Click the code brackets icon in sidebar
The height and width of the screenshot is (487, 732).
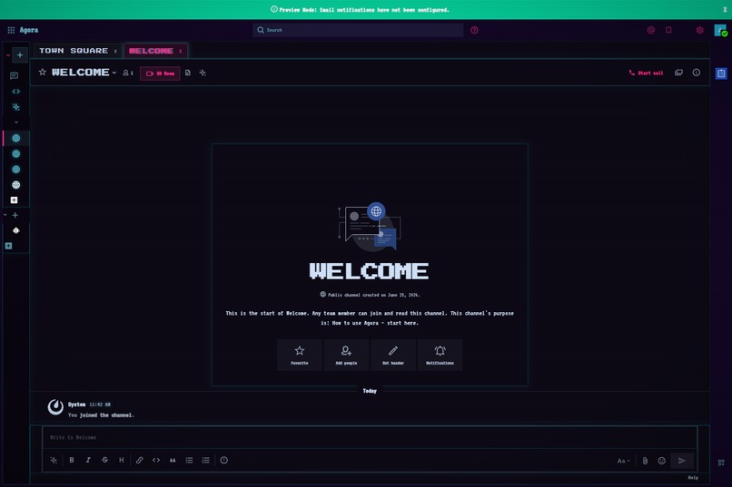tap(15, 92)
